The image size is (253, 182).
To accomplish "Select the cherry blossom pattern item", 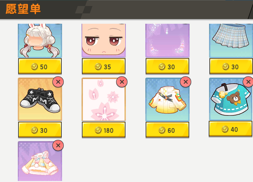I will click(104, 99).
